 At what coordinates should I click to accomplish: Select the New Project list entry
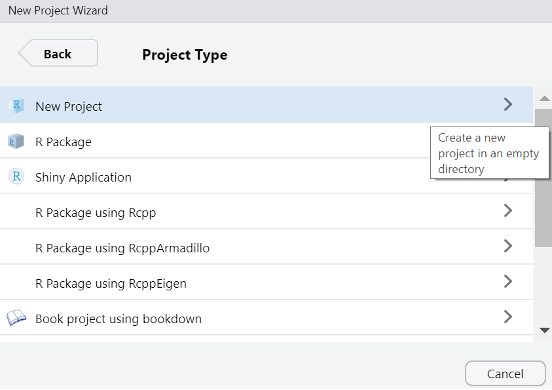[266, 105]
